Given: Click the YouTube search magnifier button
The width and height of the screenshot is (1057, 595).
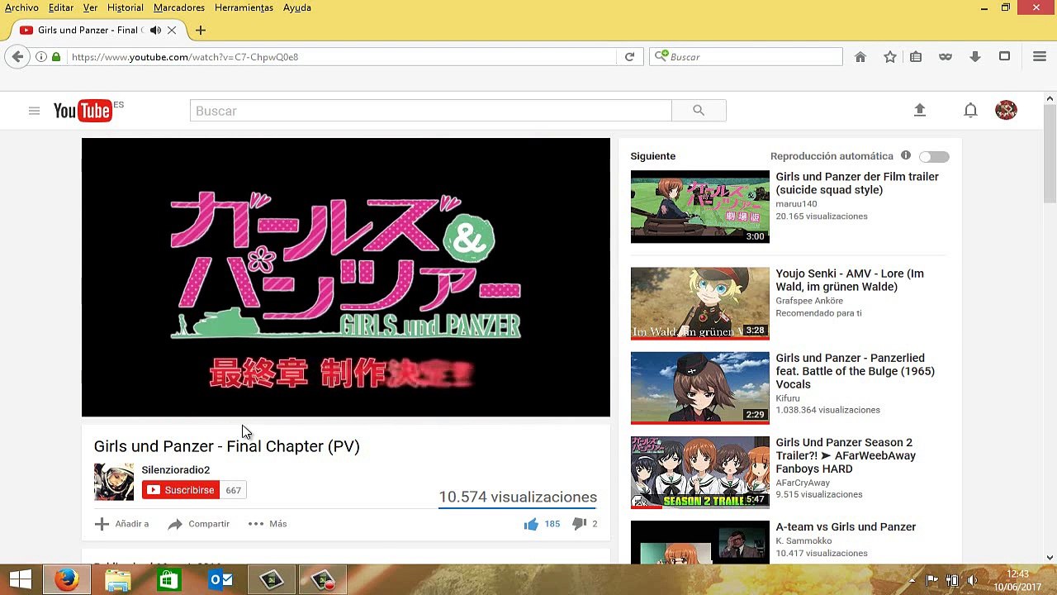Looking at the screenshot, I should [699, 111].
